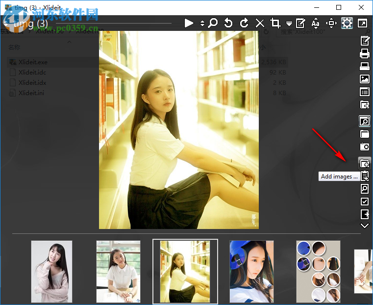Click the list-details icon in right sidebar
Image resolution: width=373 pixels, height=305 pixels.
(x=365, y=92)
